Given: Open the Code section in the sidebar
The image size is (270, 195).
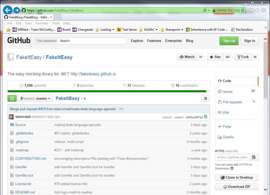Looking at the screenshot, I should pyautogui.click(x=226, y=81).
